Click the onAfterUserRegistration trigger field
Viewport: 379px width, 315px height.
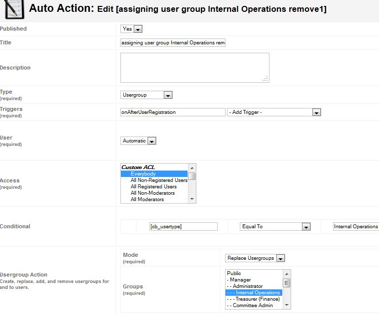click(173, 112)
